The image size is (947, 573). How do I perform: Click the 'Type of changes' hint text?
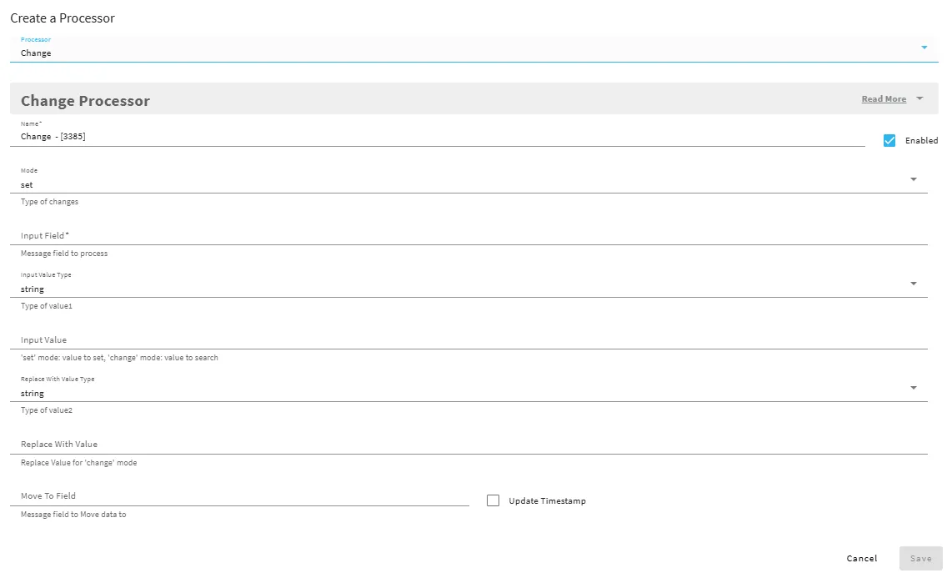tap(49, 202)
